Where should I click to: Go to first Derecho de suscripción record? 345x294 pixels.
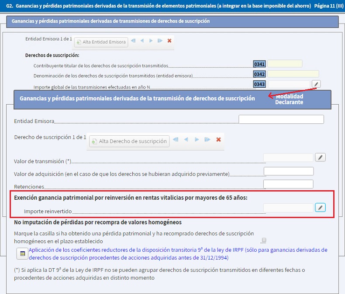pyautogui.click(x=176, y=140)
